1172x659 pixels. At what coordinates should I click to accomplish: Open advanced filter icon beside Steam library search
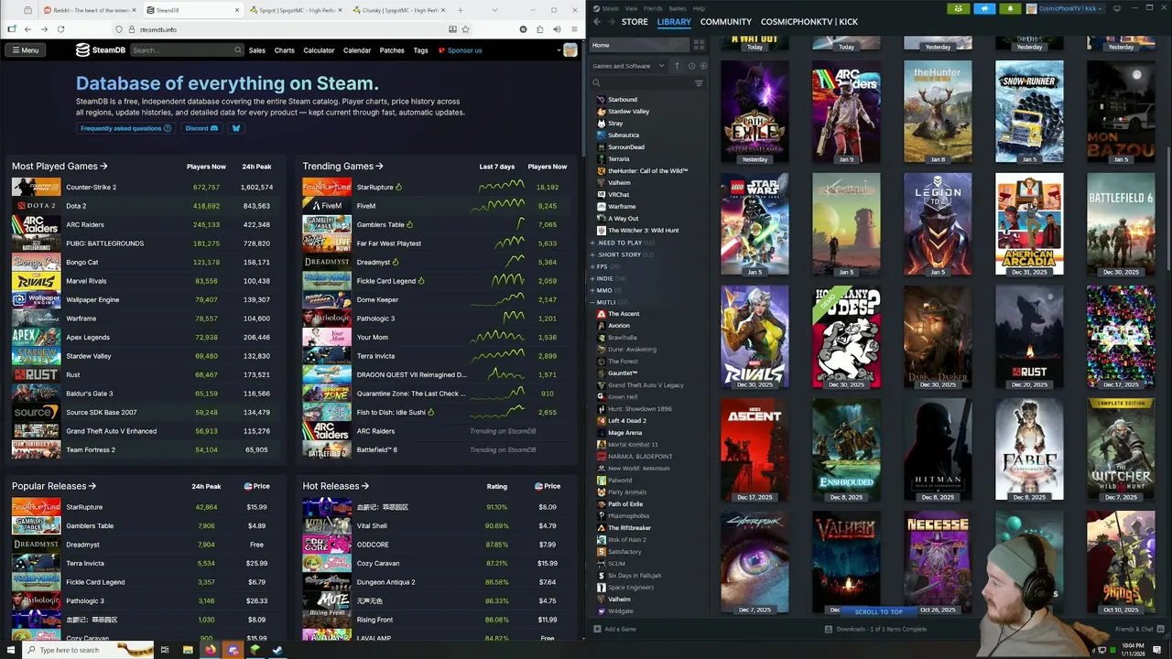point(699,83)
